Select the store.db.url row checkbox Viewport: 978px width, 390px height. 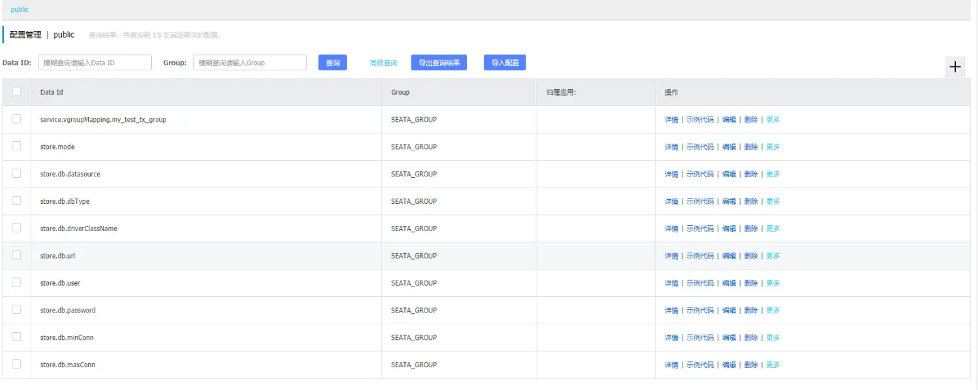(16, 255)
